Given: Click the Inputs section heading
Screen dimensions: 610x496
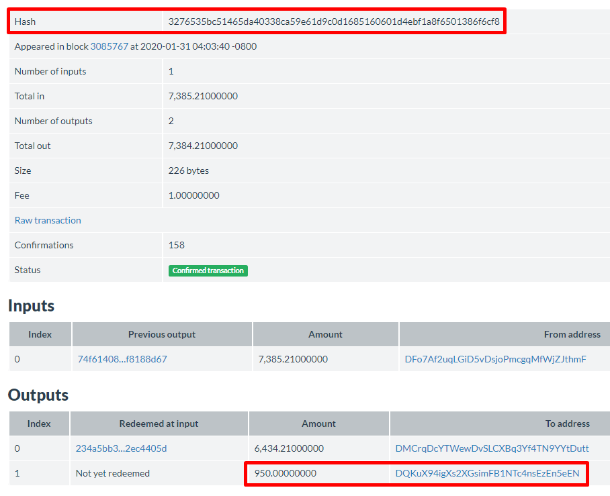Looking at the screenshot, I should (x=31, y=306).
